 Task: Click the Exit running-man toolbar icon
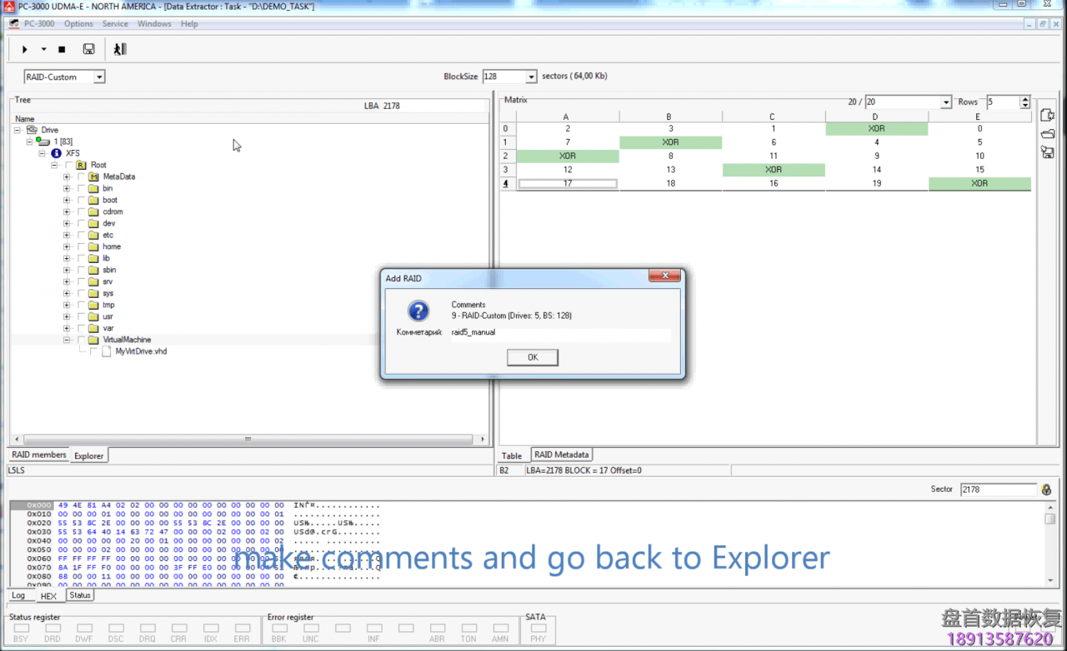(120, 50)
